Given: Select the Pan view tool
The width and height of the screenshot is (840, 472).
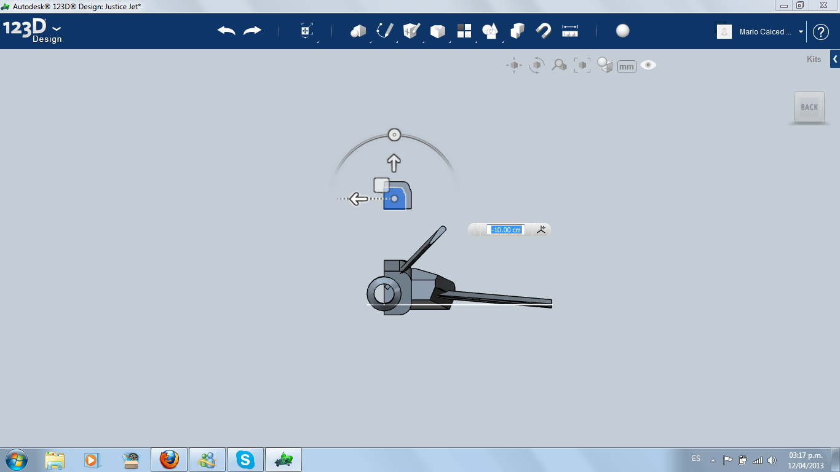Looking at the screenshot, I should coord(514,65).
